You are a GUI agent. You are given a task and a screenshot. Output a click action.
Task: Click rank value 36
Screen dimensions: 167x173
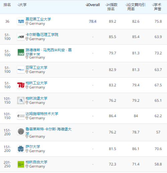point(7,21)
